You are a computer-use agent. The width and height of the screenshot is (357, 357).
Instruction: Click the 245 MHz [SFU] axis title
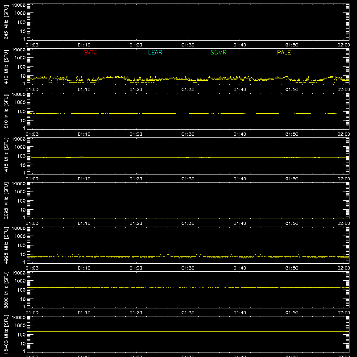pos(6,22)
